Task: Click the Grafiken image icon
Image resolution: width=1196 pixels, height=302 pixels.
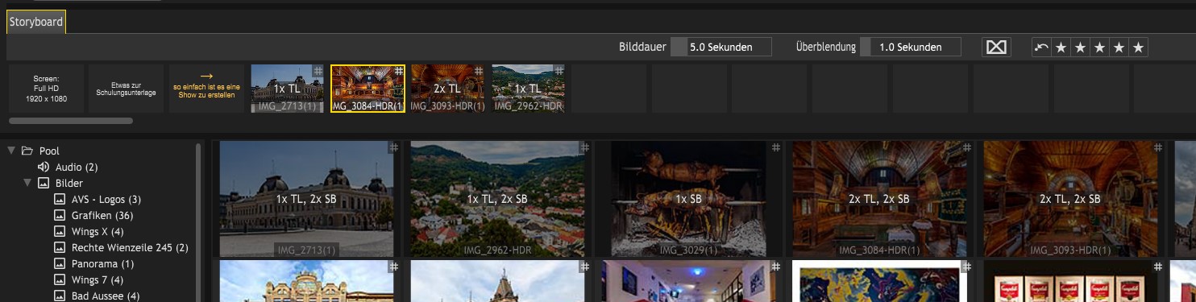Action: pos(59,215)
